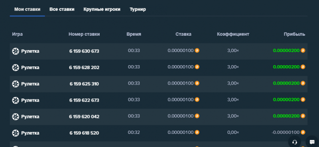Open bet number 6 159 628 202

point(84,68)
